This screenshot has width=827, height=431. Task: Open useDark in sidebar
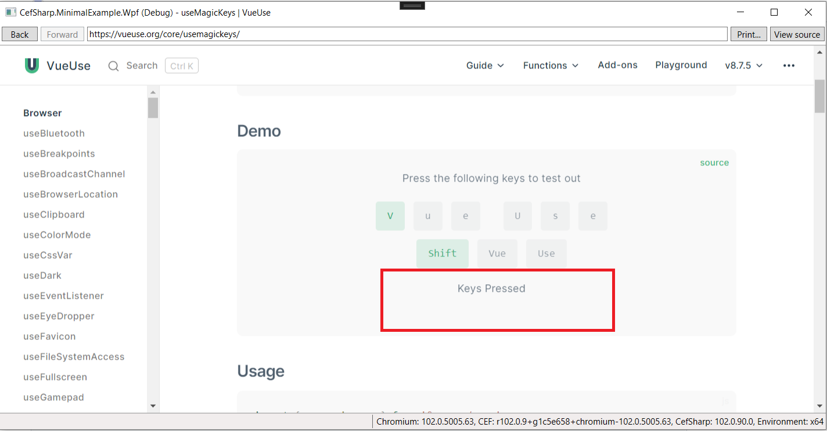[42, 276]
